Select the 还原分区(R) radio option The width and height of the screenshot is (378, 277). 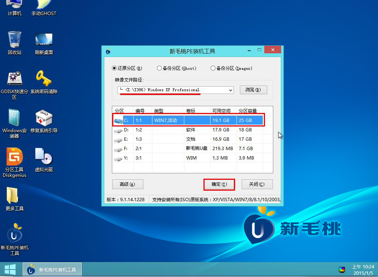coord(127,68)
